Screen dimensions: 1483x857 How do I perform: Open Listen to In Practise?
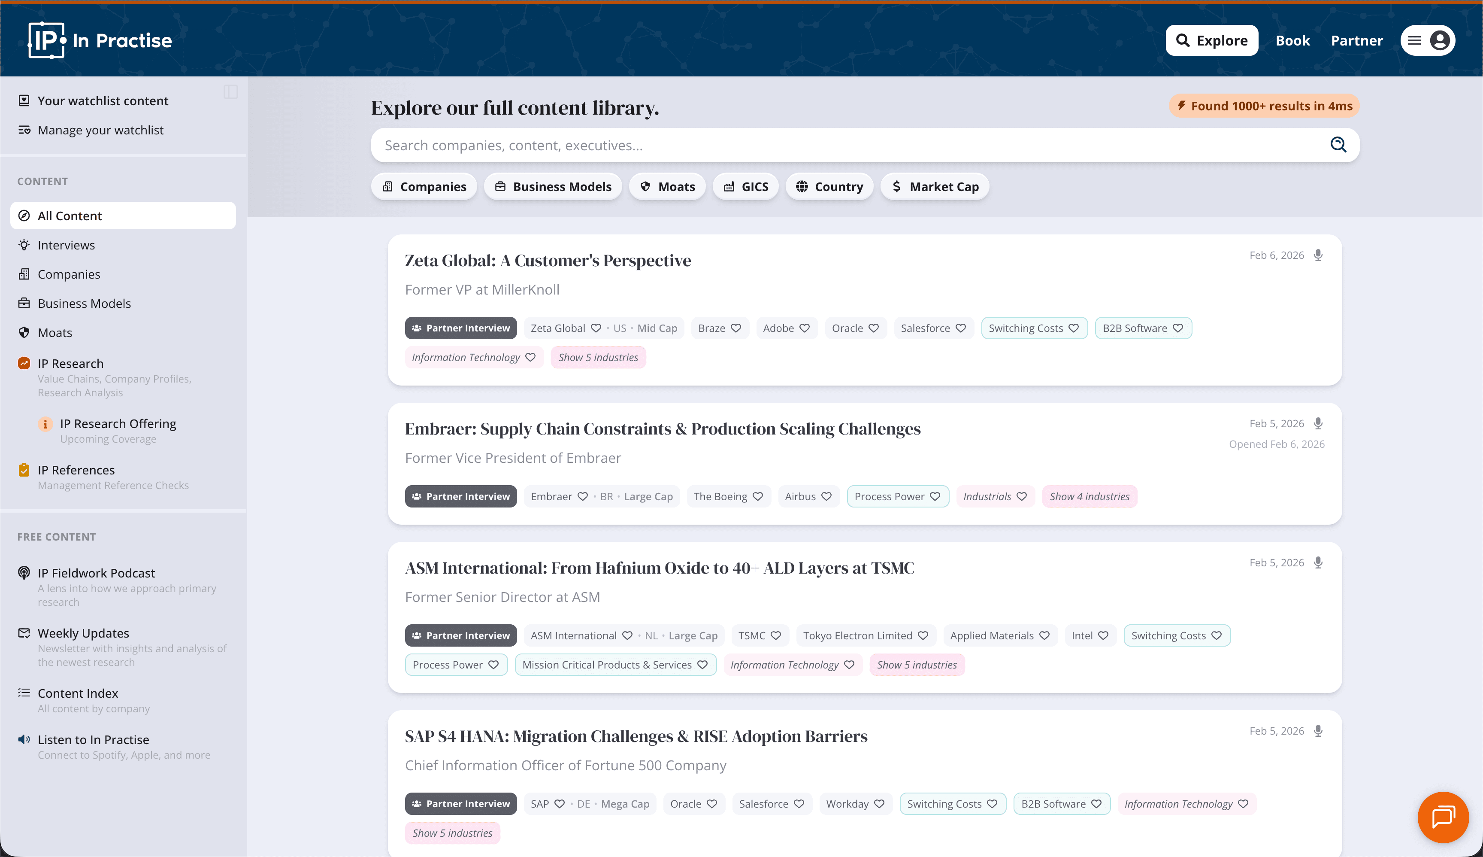click(94, 739)
